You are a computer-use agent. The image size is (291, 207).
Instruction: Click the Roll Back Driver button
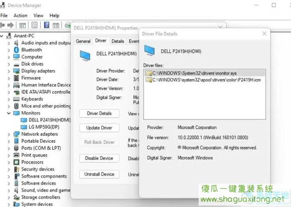point(99,142)
